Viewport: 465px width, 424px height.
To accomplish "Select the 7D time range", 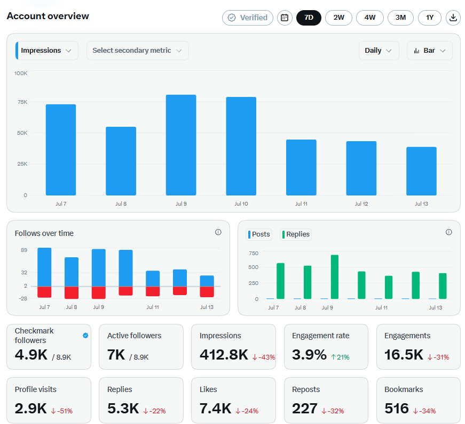I will pos(309,18).
